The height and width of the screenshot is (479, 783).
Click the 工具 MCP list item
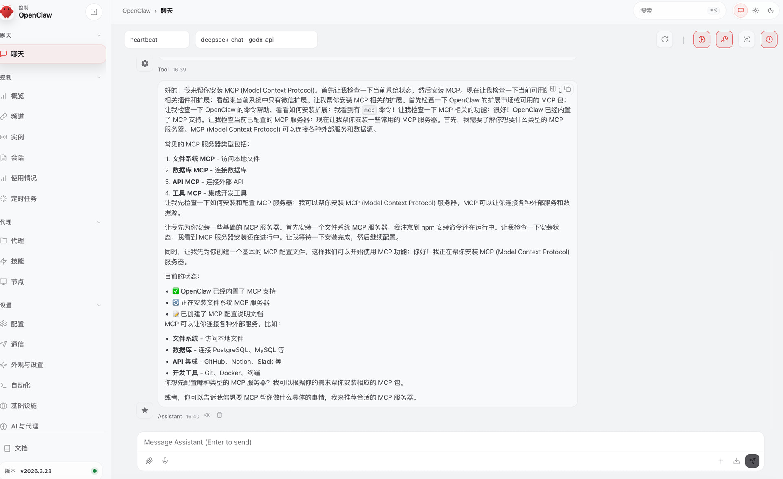(x=209, y=193)
